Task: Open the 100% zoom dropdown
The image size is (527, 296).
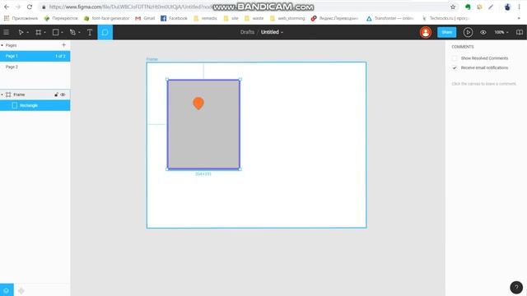Action: coord(501,32)
